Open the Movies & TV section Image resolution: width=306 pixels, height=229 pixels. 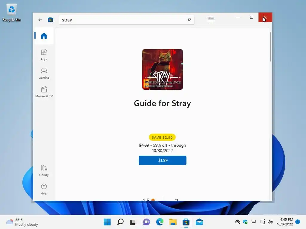44,92
